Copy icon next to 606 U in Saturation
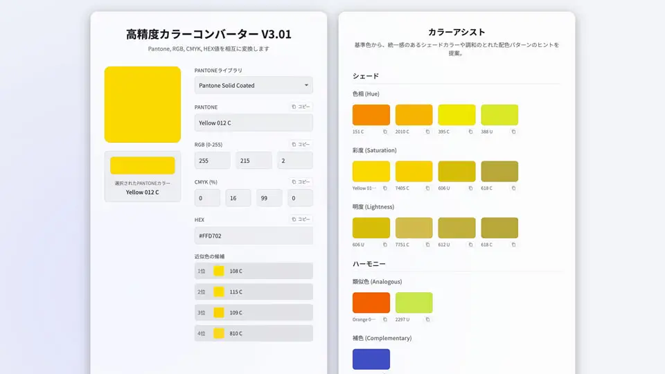665x374 pixels. pos(470,188)
